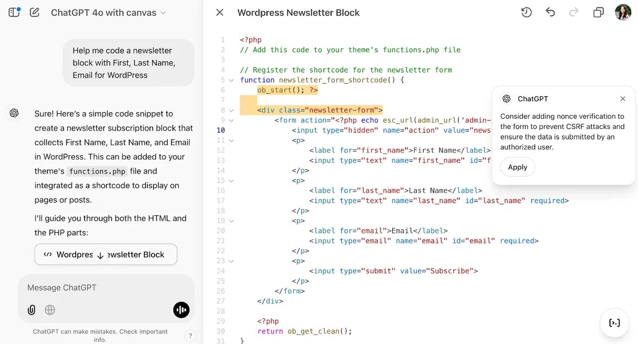Close the canvas with the X icon
Viewport: 638px width, 344px height.
pos(220,12)
